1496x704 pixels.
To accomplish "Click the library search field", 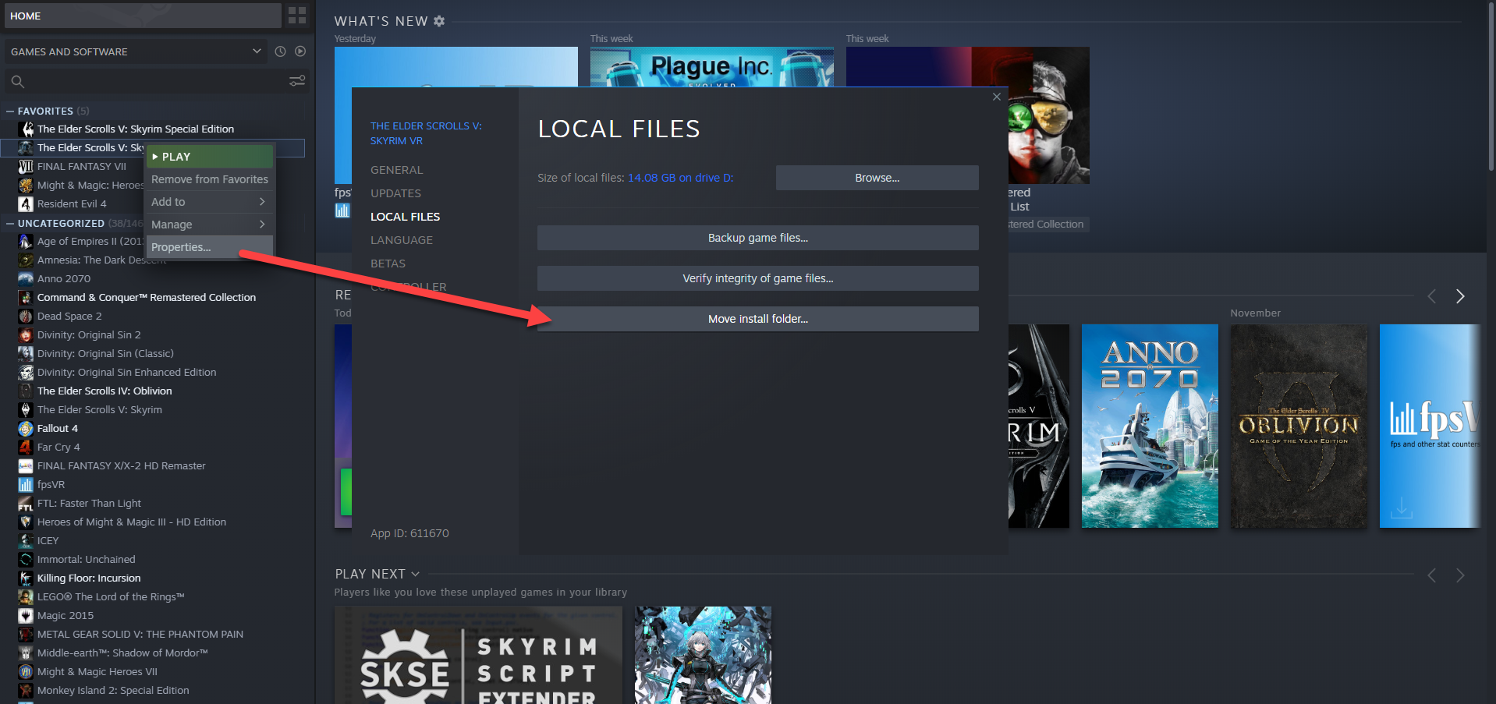I will coord(156,81).
